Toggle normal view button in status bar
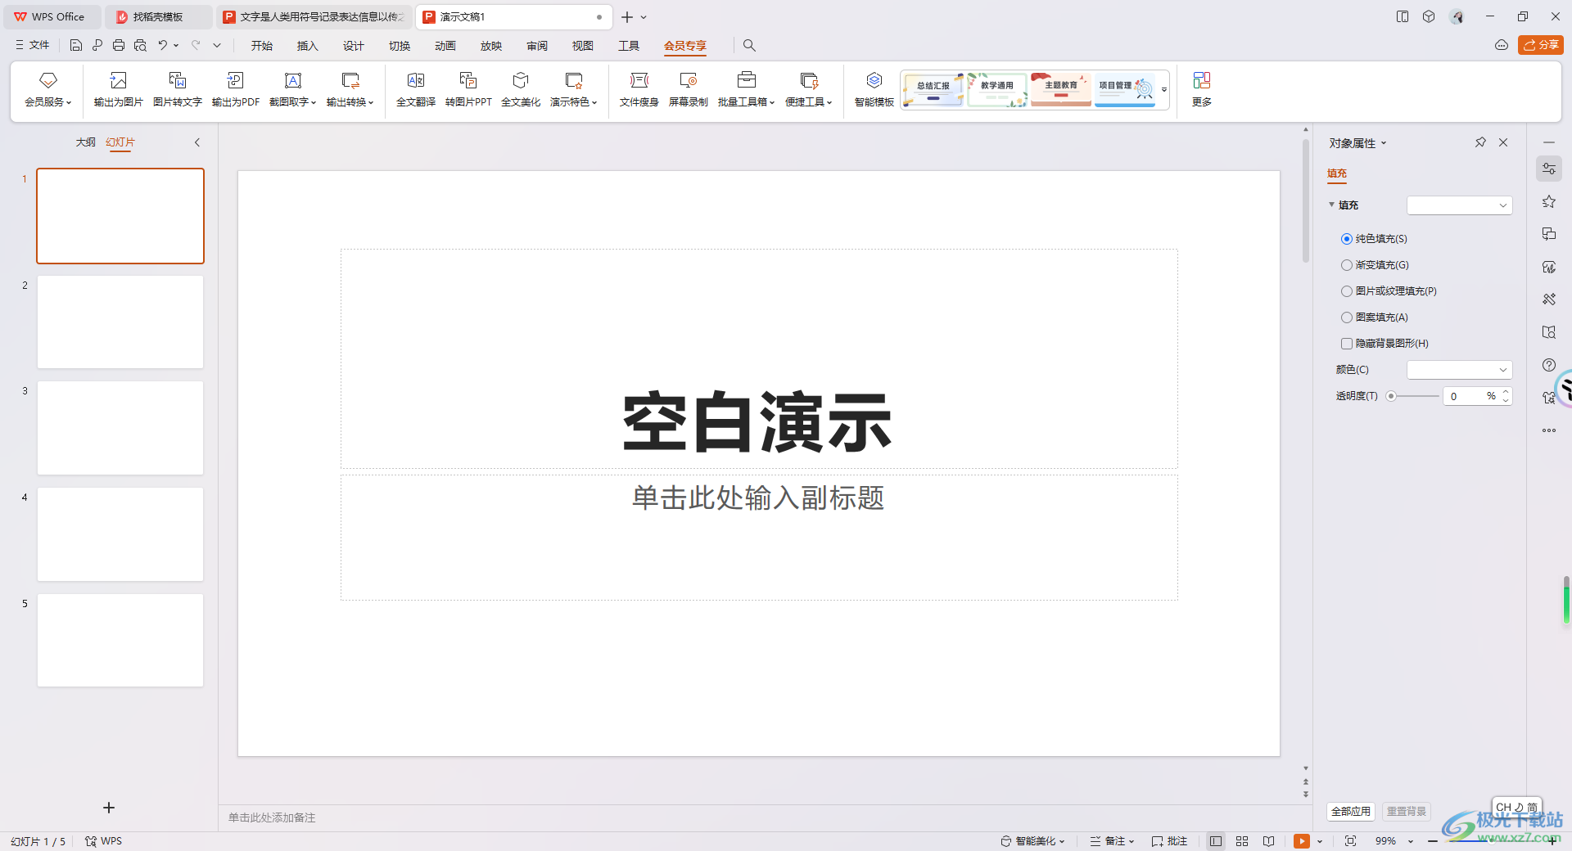 click(x=1216, y=841)
